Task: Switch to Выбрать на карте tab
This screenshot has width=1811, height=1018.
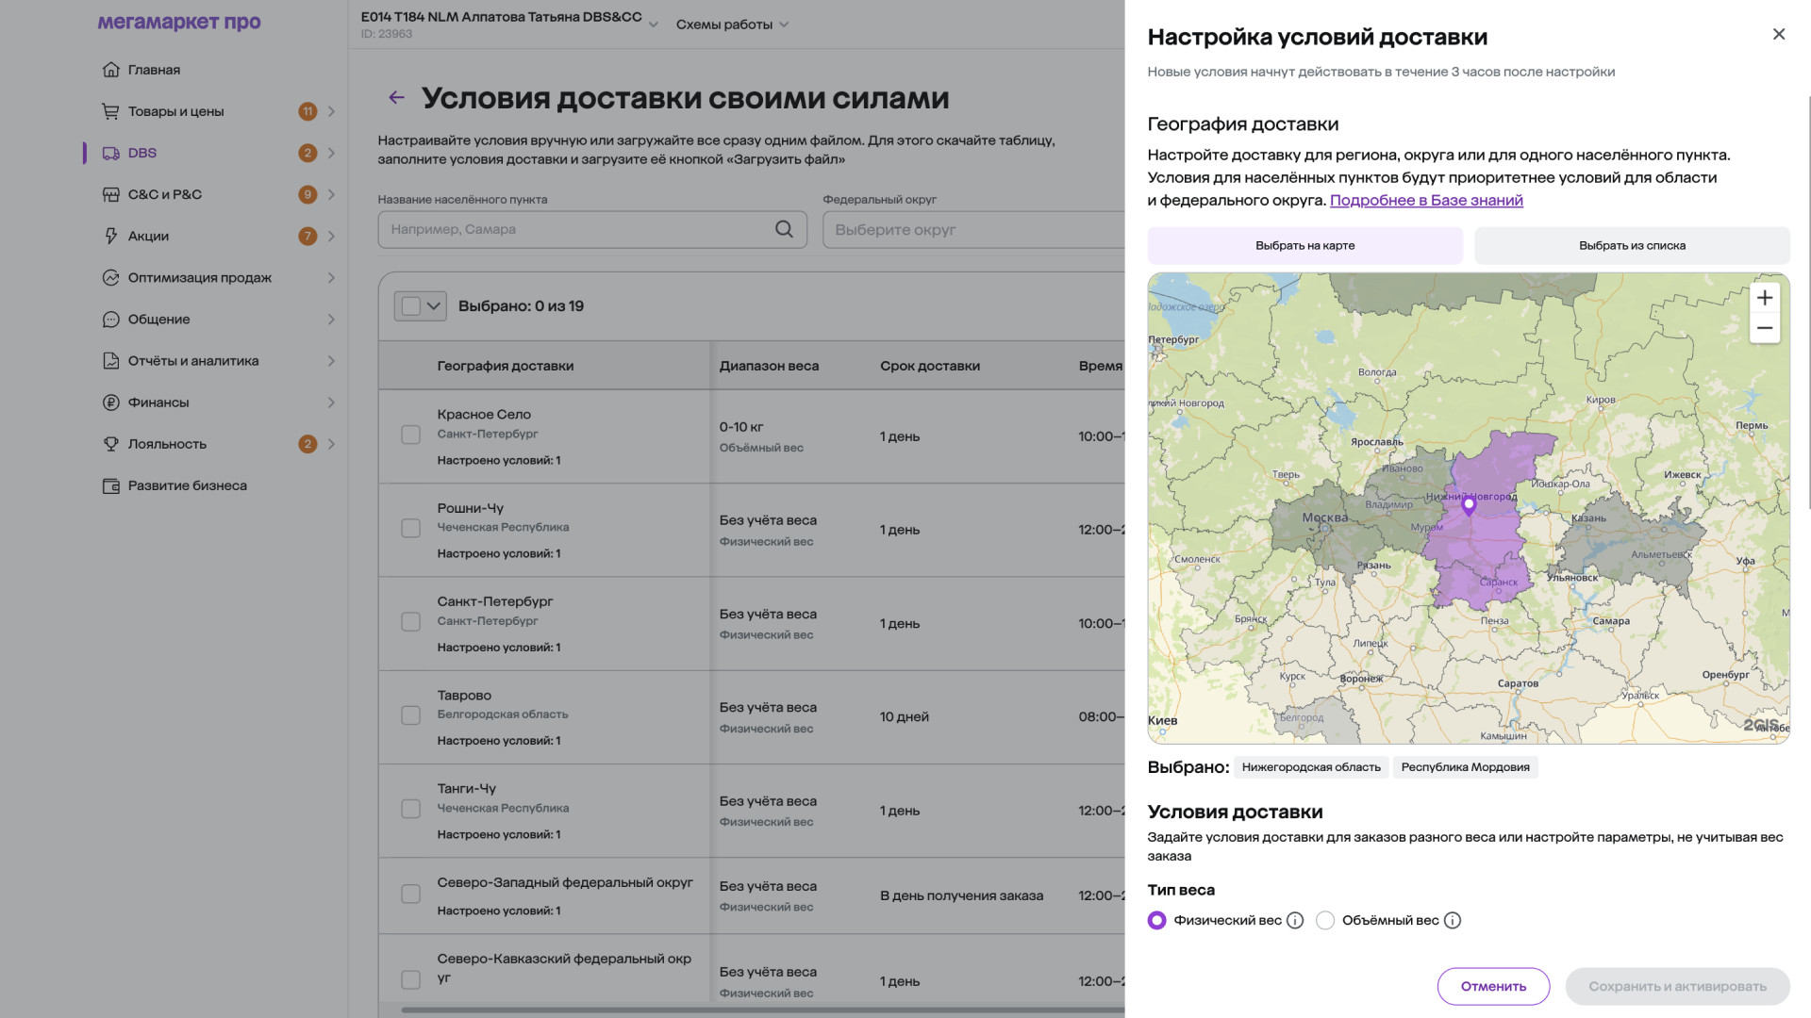Action: (1304, 245)
